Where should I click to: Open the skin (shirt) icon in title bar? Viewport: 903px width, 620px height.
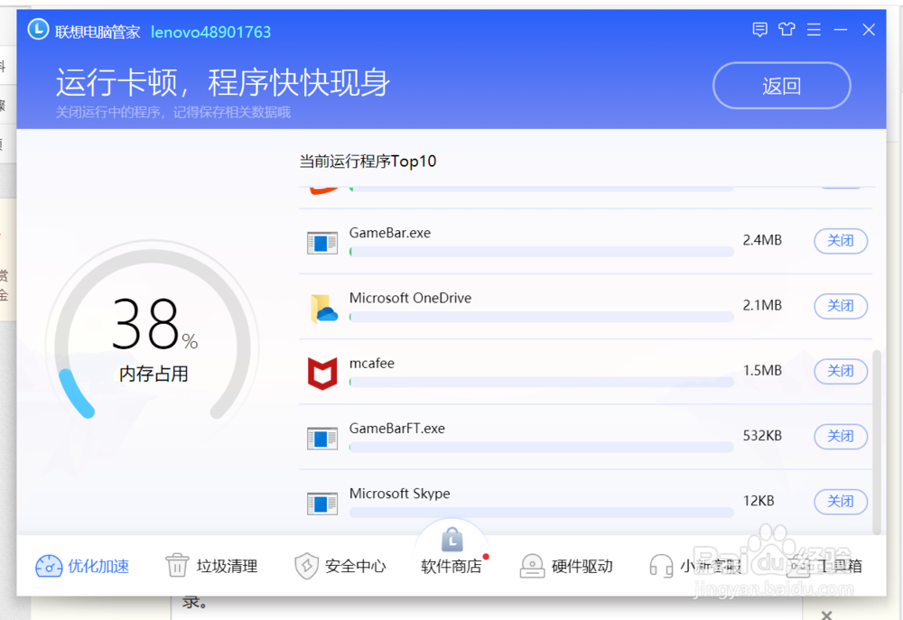pyautogui.click(x=787, y=30)
